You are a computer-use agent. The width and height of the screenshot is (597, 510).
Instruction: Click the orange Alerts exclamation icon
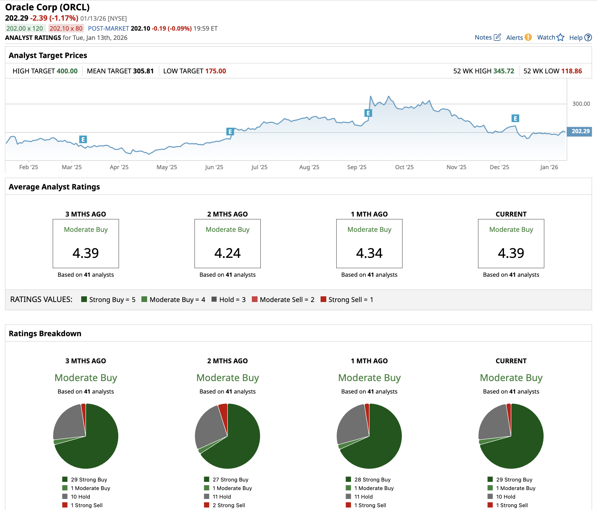click(x=528, y=37)
